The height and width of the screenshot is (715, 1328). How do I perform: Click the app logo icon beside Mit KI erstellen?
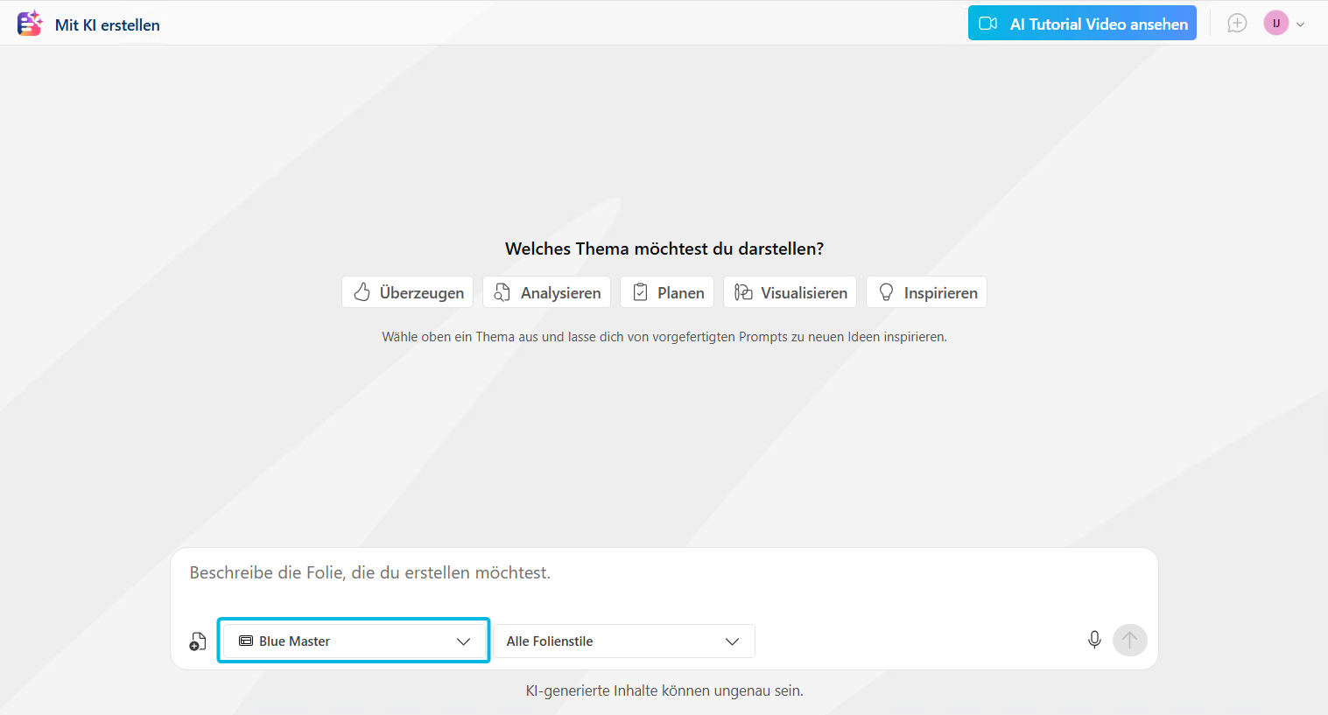coord(30,24)
